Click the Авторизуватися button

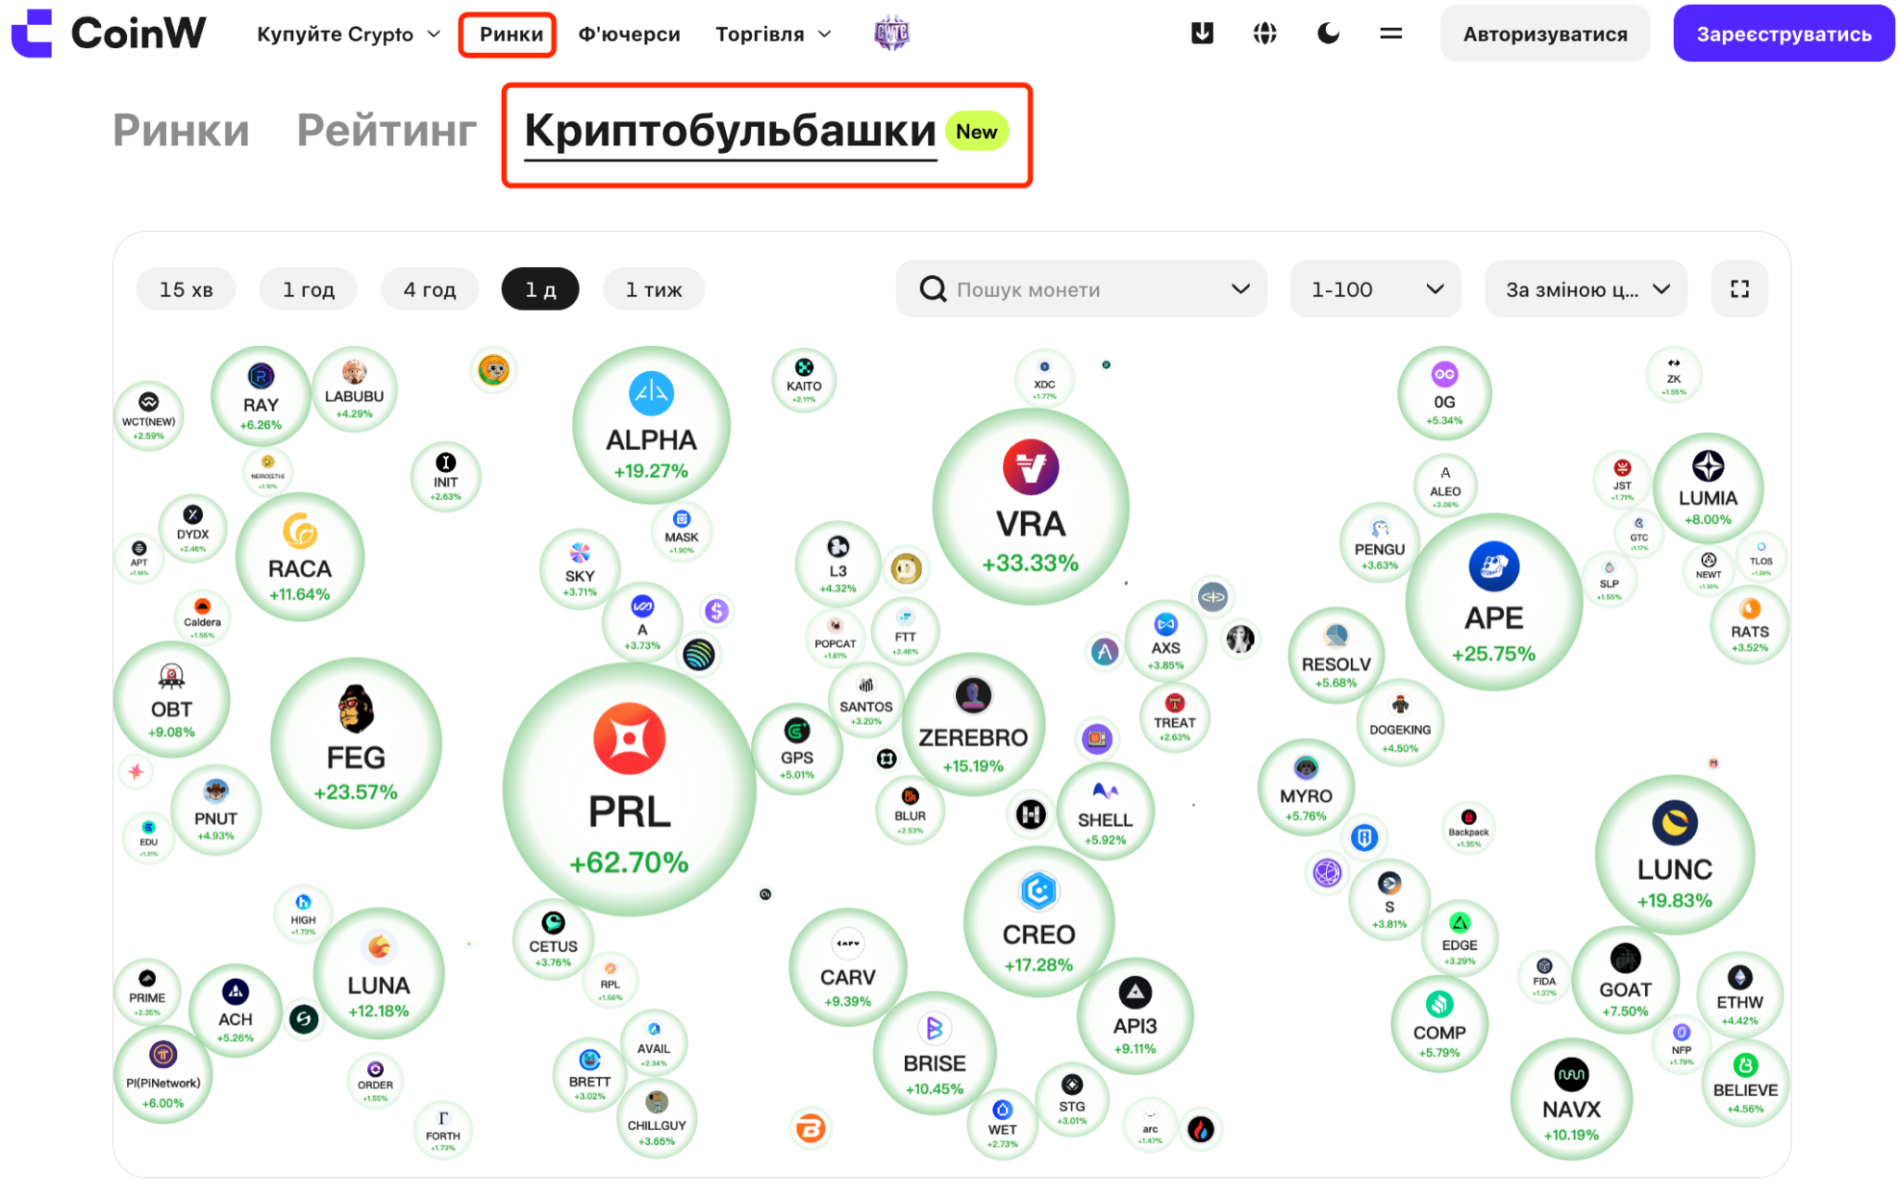tap(1545, 33)
